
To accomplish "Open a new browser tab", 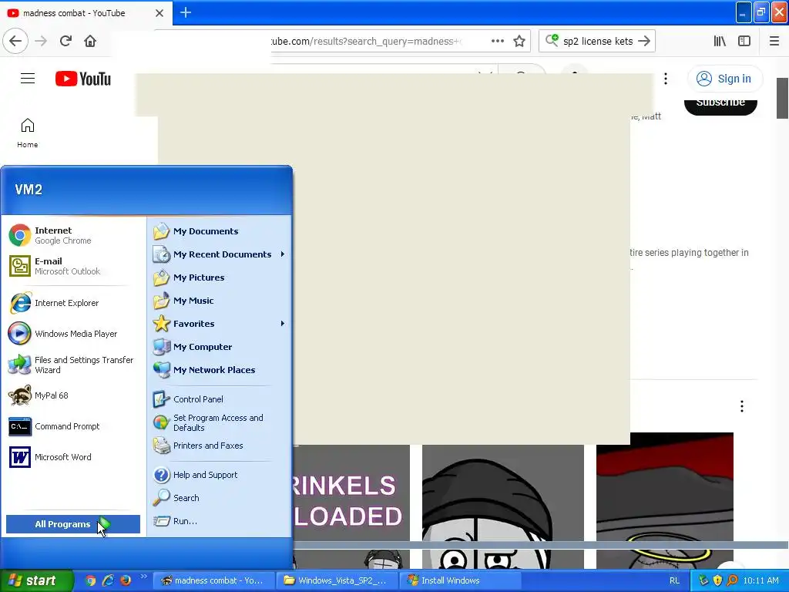I will (x=186, y=12).
